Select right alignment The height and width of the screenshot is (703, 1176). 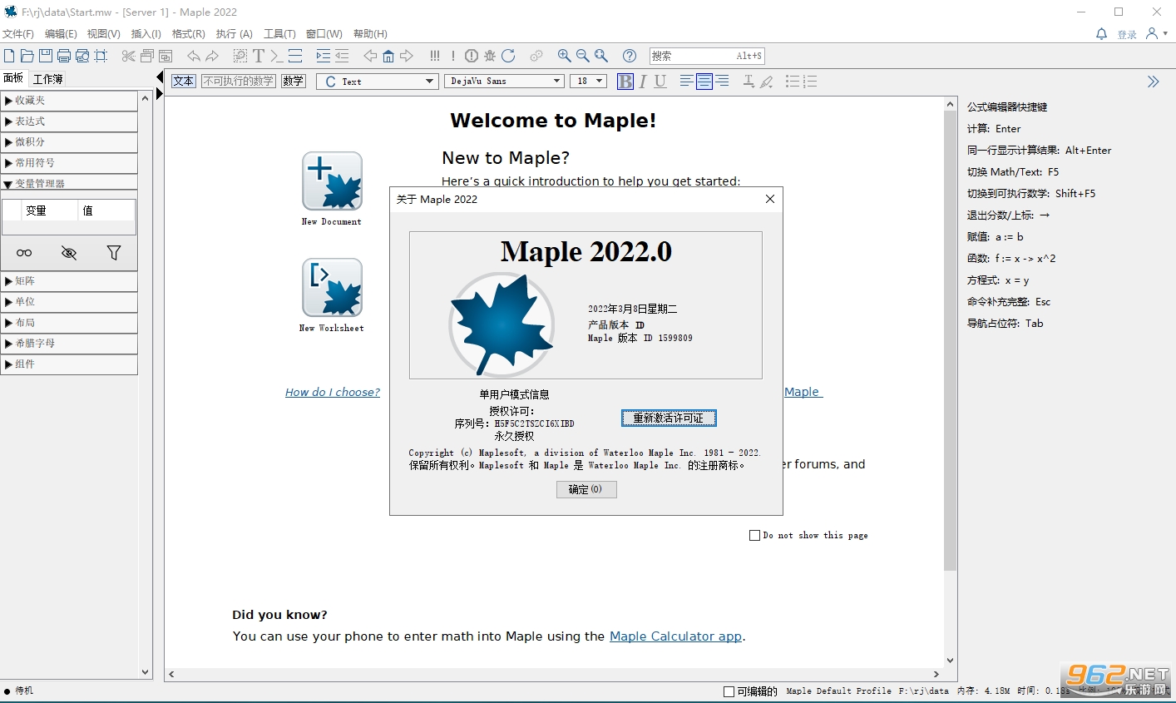(722, 81)
